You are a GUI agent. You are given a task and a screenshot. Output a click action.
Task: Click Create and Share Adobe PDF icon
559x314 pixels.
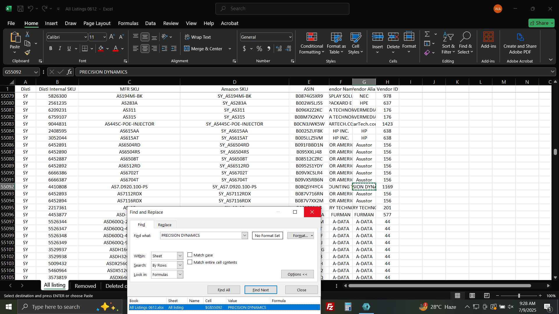click(520, 37)
